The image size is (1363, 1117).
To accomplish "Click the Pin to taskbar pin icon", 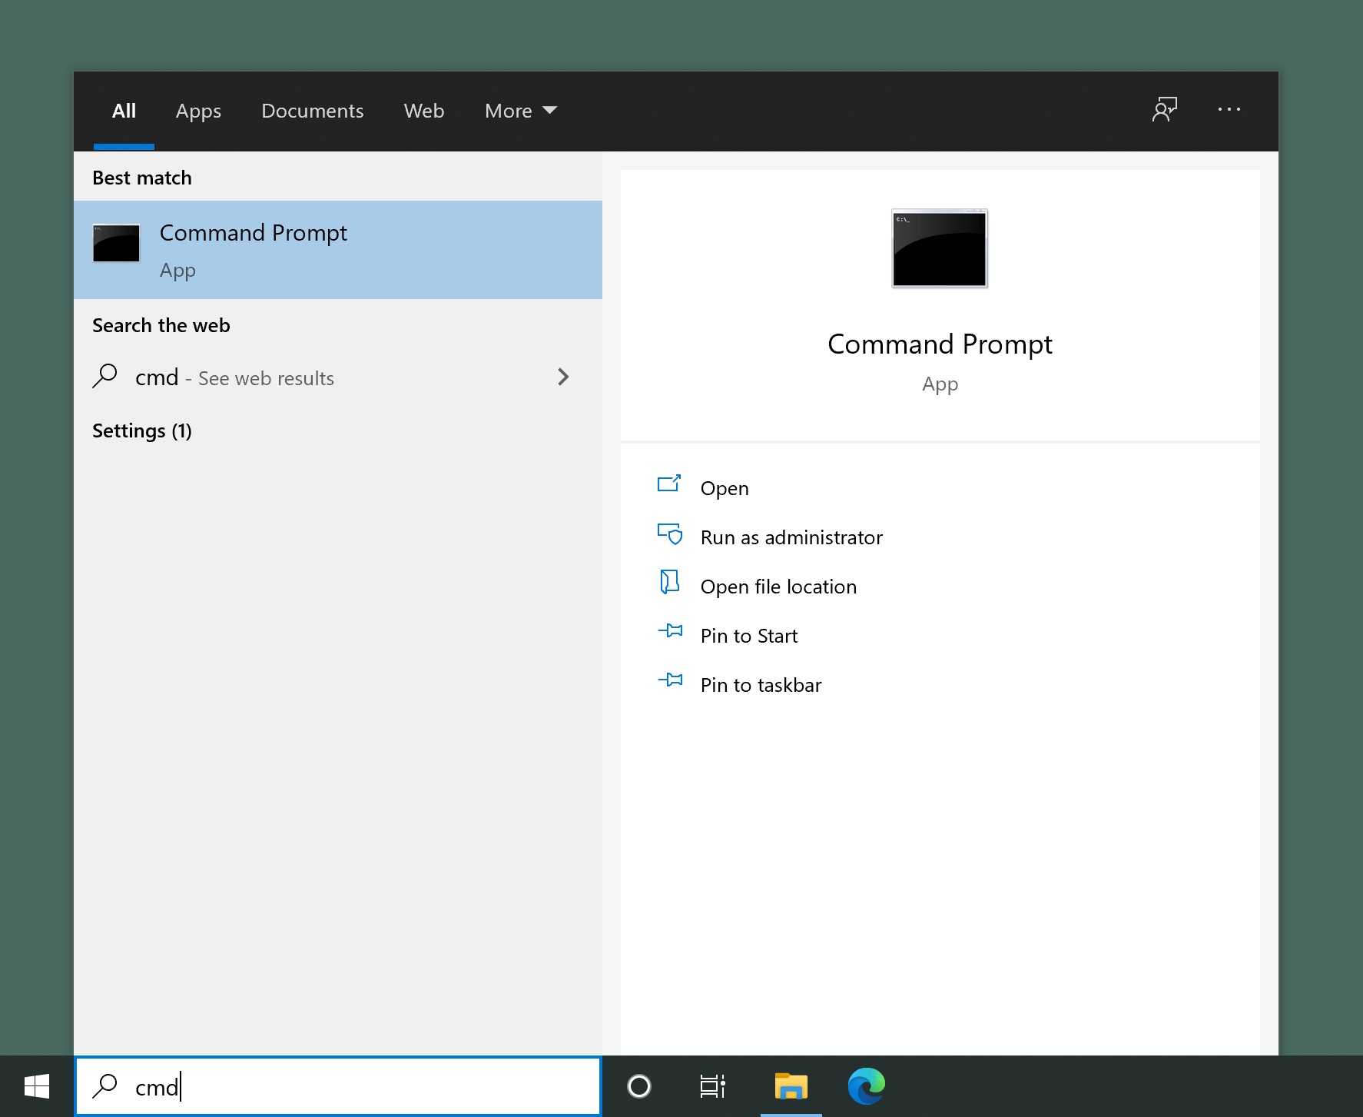I will pos(671,681).
